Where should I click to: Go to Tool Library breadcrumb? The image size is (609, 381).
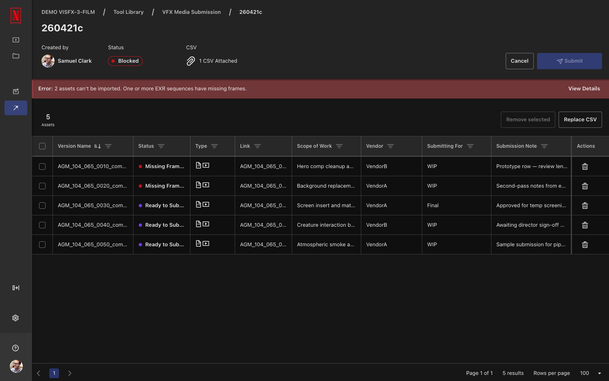[129, 12]
